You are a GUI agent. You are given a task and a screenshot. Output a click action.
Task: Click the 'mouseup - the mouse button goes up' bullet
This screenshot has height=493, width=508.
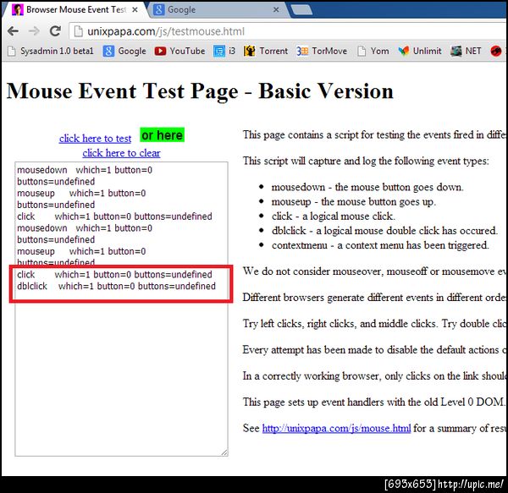[353, 201]
